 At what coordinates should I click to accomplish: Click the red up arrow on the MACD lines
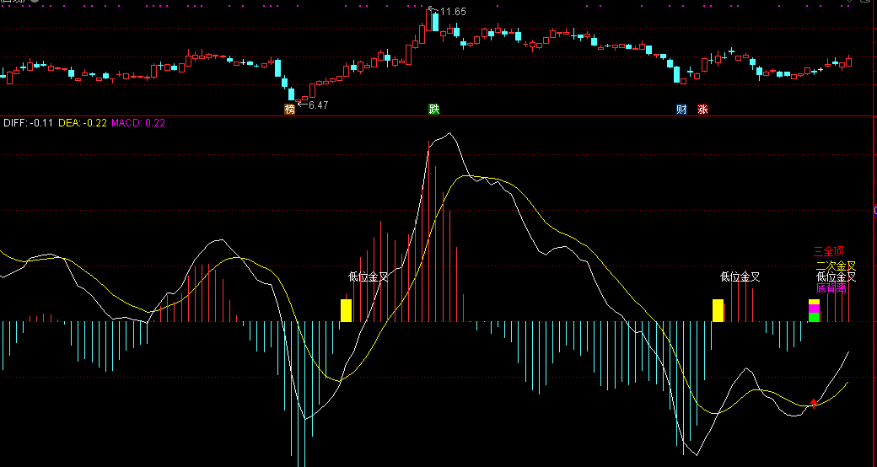tap(814, 403)
